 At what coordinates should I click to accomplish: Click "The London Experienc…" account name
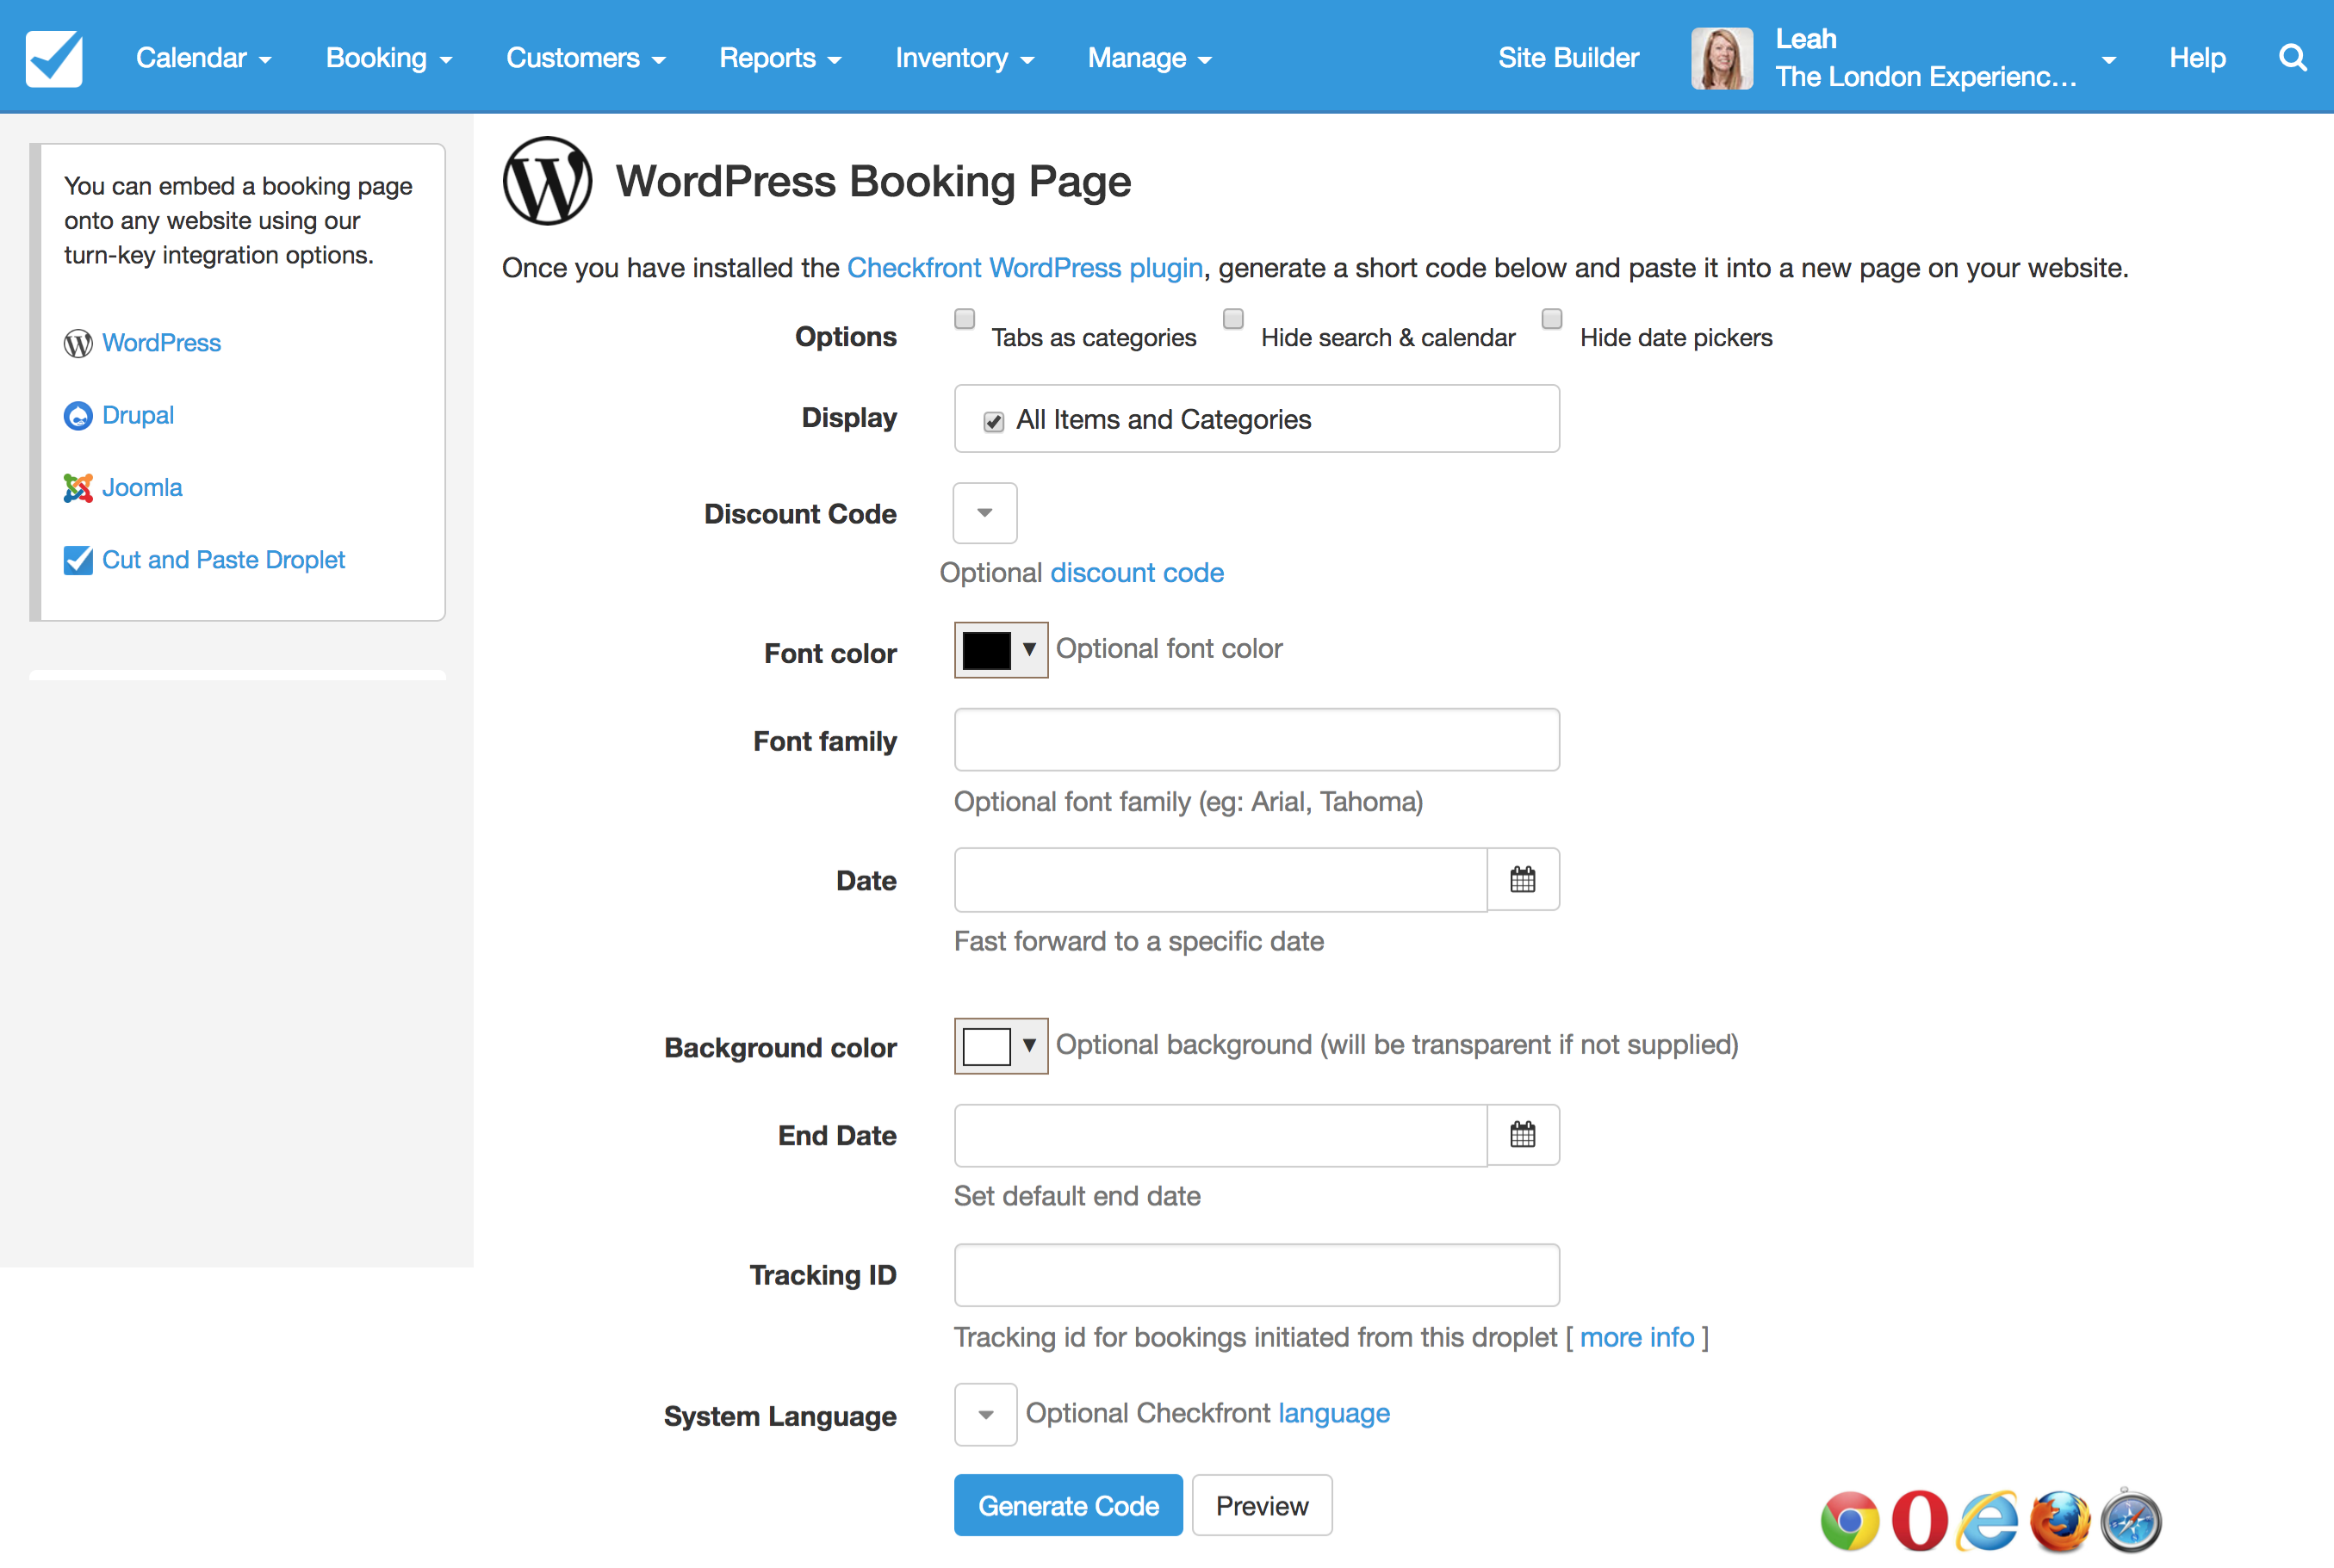(x=1926, y=77)
